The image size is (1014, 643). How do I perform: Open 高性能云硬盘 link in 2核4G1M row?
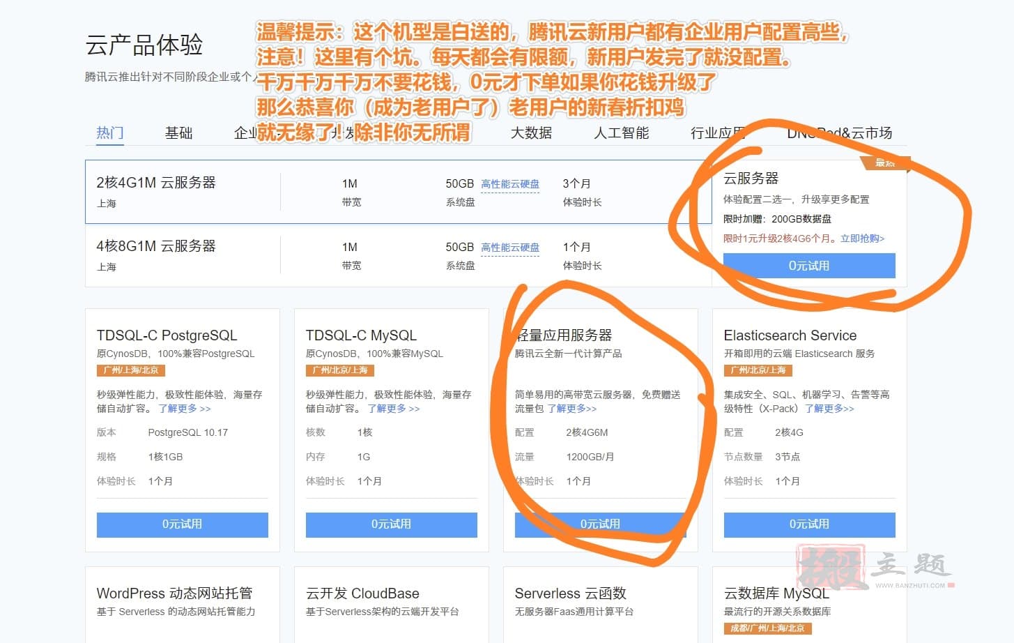tap(510, 184)
